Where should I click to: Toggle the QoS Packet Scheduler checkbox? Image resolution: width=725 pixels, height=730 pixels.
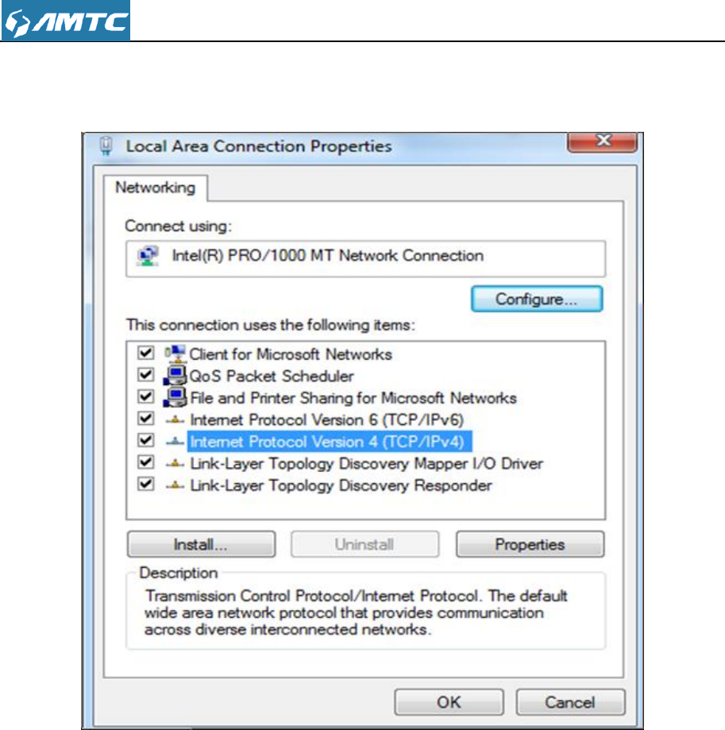coord(145,374)
